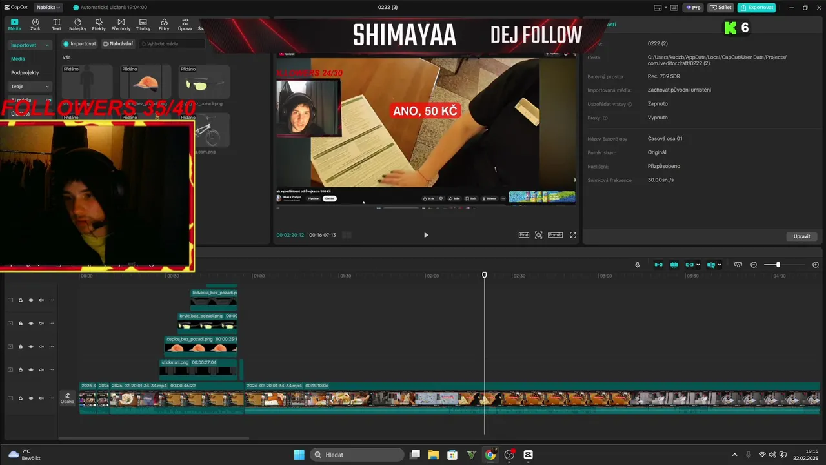
Task: Hide the stickman.png track
Action: (x=30, y=369)
